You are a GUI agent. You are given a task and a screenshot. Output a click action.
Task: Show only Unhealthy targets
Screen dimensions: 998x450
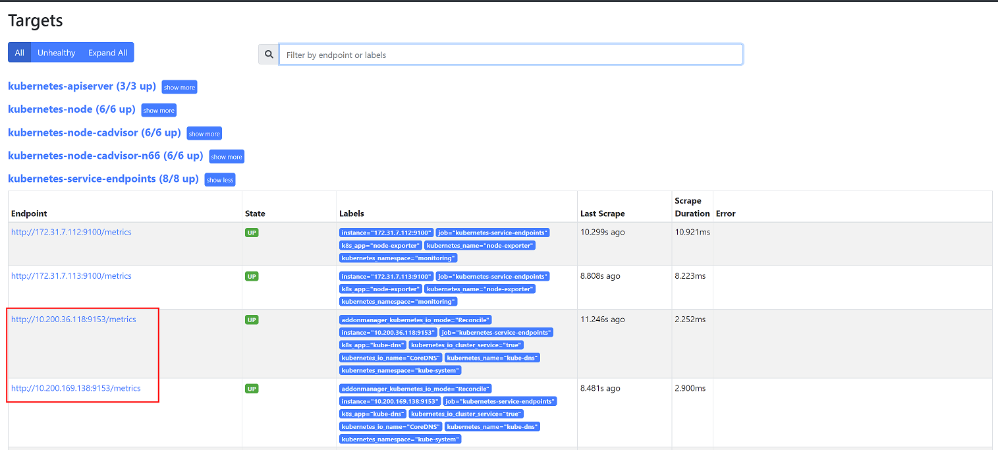pos(56,53)
